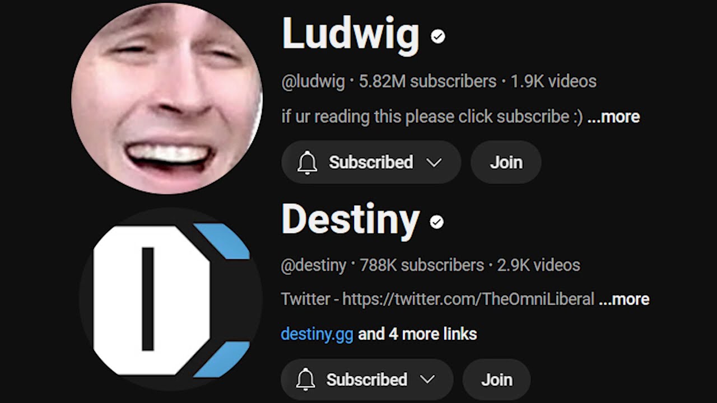Join Destiny's channel membership
This screenshot has height=403, width=717.
[x=496, y=379]
